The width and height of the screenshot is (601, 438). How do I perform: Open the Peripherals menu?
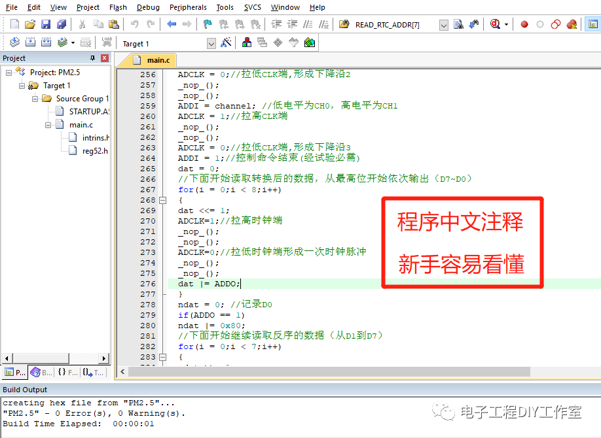(188, 7)
